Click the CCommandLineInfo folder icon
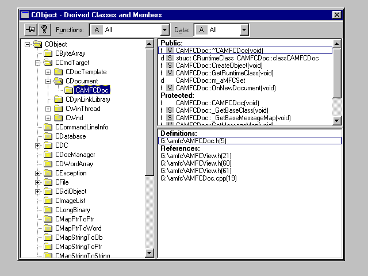 (x=48, y=127)
